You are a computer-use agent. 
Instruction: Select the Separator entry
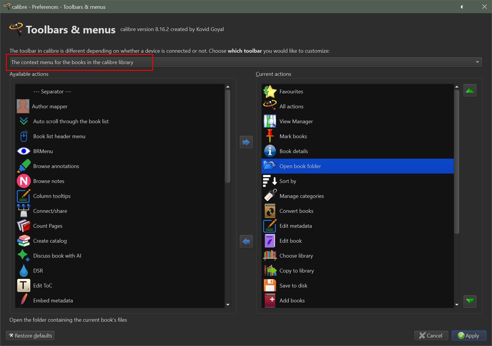click(x=120, y=91)
